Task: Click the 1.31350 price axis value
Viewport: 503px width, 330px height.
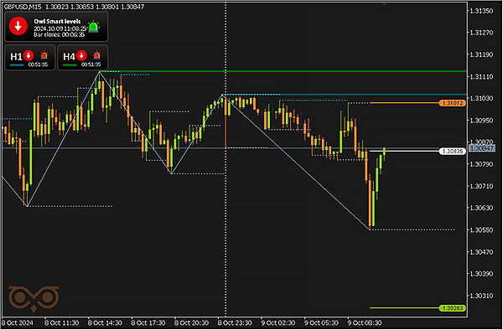Action: 481,11
